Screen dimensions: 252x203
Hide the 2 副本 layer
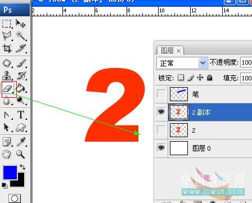[161, 112]
